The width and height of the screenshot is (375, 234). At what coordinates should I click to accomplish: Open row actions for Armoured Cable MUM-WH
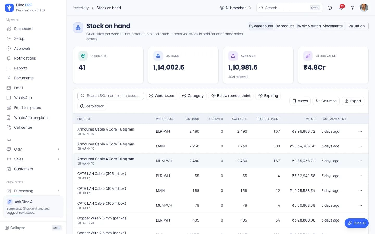[x=360, y=161]
